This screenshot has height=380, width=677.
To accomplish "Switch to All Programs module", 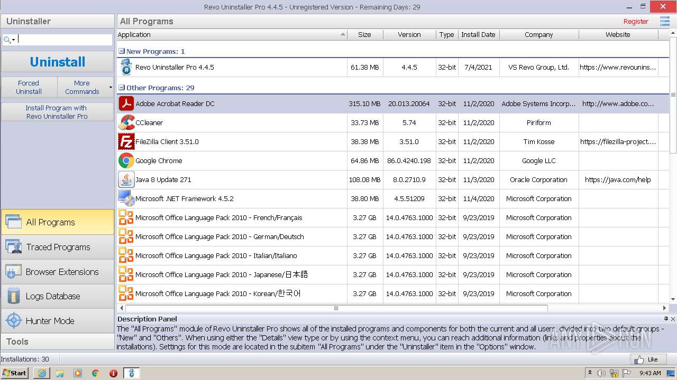I will point(57,222).
